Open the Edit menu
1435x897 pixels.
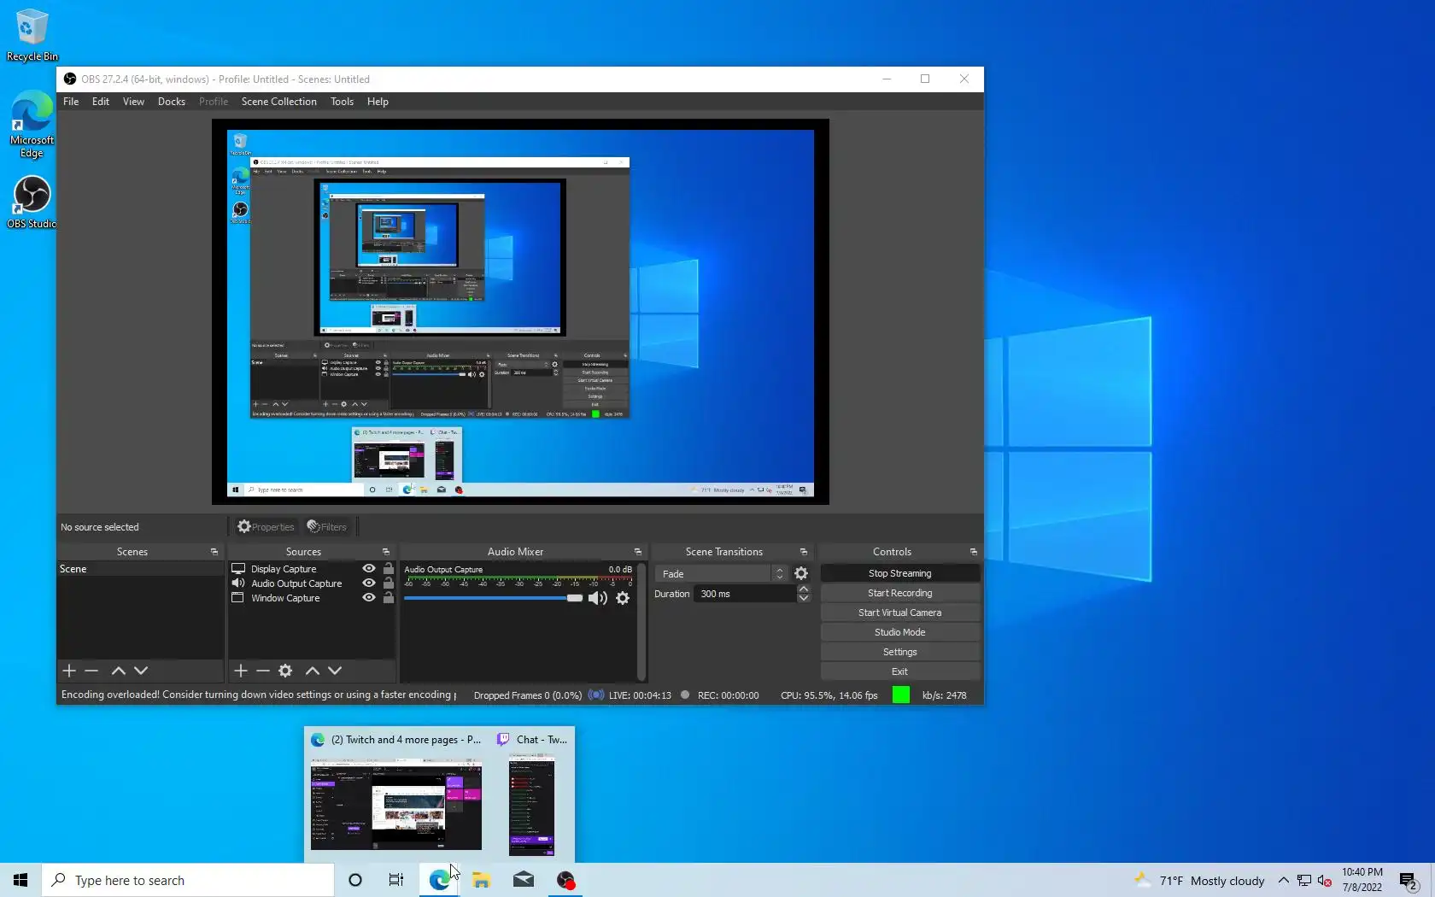(101, 102)
